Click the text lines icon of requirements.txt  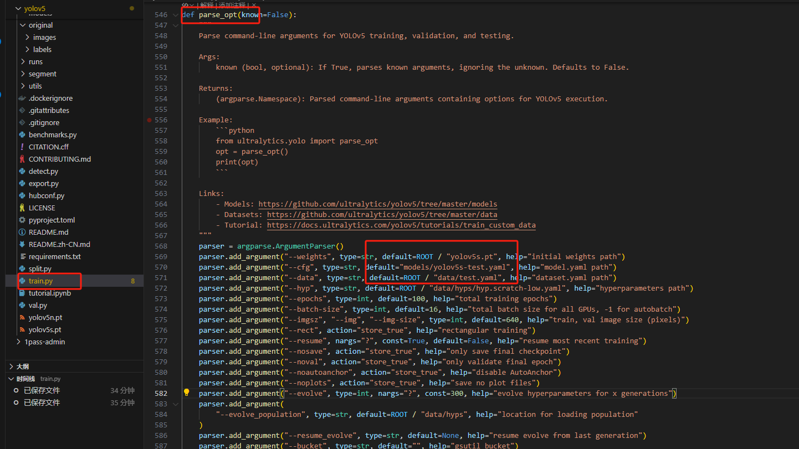(x=22, y=256)
